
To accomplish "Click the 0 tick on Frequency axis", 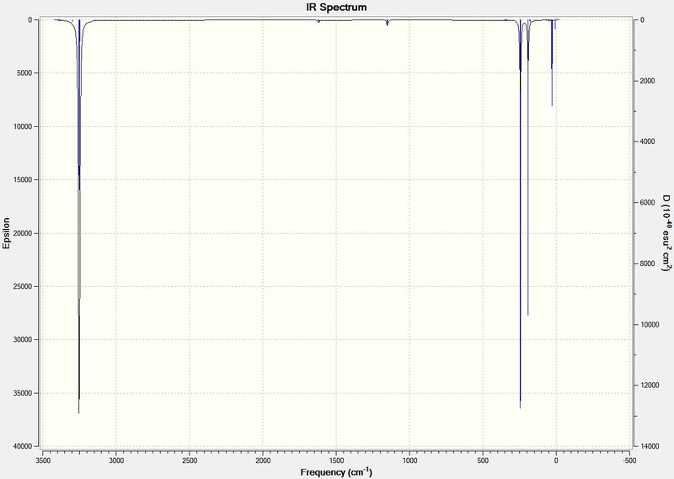I will 556,460.
